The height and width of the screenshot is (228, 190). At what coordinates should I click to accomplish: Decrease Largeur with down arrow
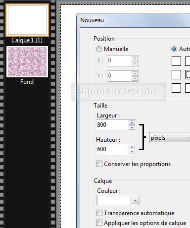tap(132, 127)
